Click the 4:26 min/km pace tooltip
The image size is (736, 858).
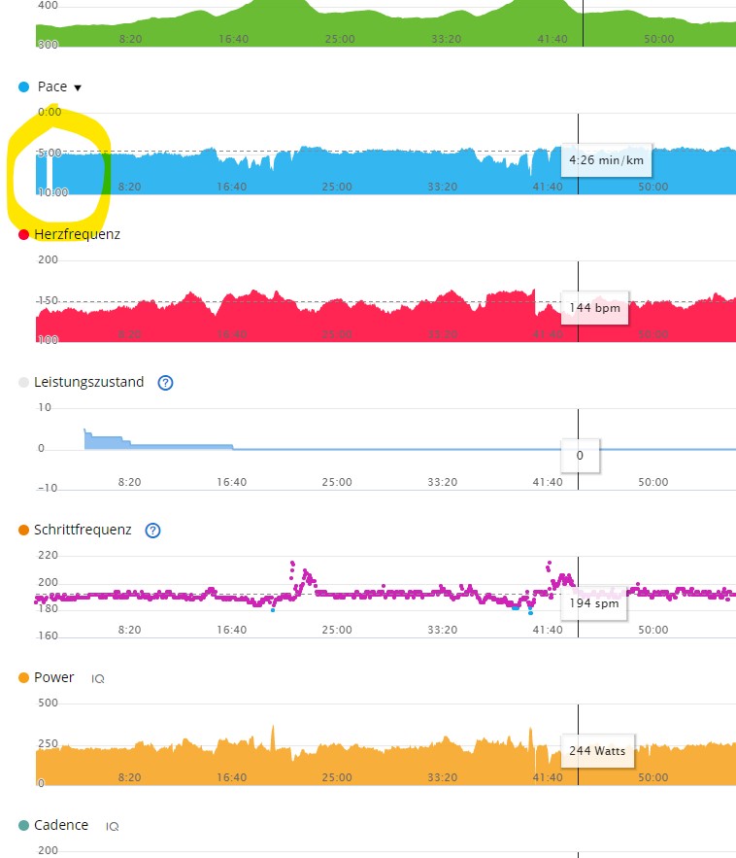pyautogui.click(x=603, y=158)
